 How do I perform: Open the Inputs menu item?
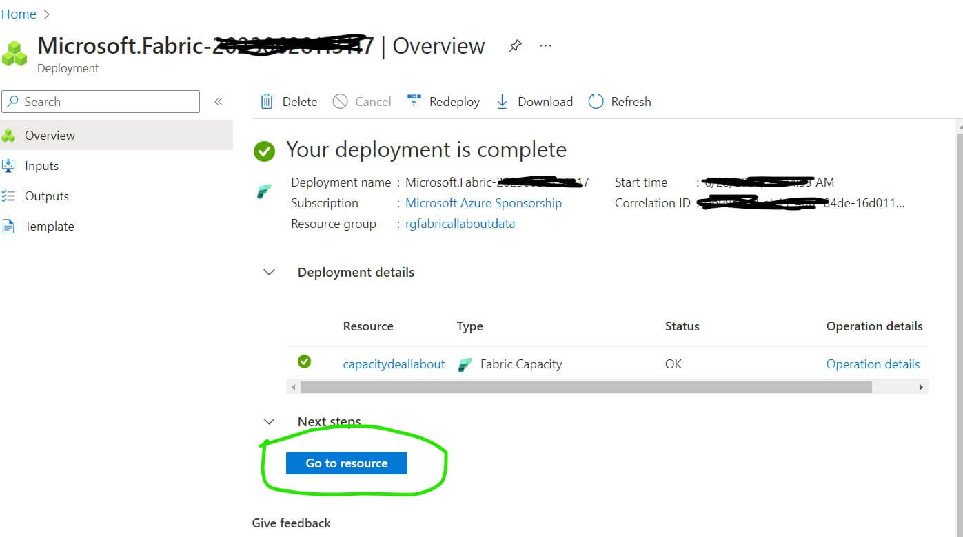41,166
